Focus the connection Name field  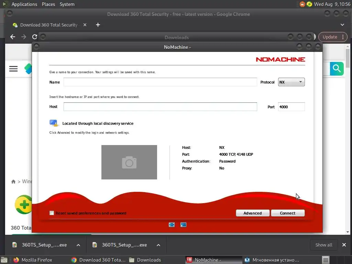pyautogui.click(x=160, y=82)
